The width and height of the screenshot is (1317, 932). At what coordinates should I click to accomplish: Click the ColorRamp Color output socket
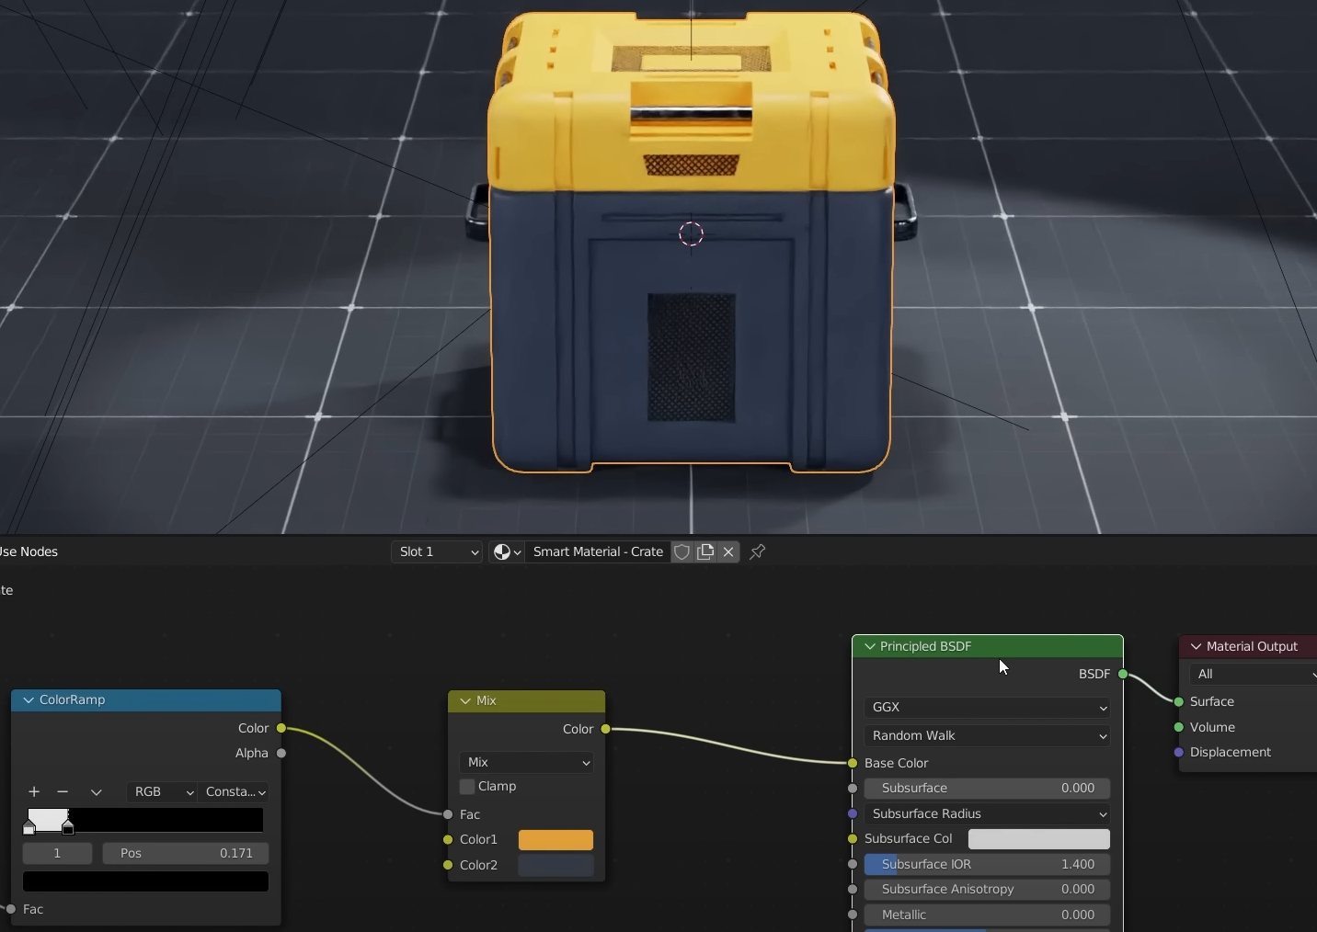click(281, 728)
